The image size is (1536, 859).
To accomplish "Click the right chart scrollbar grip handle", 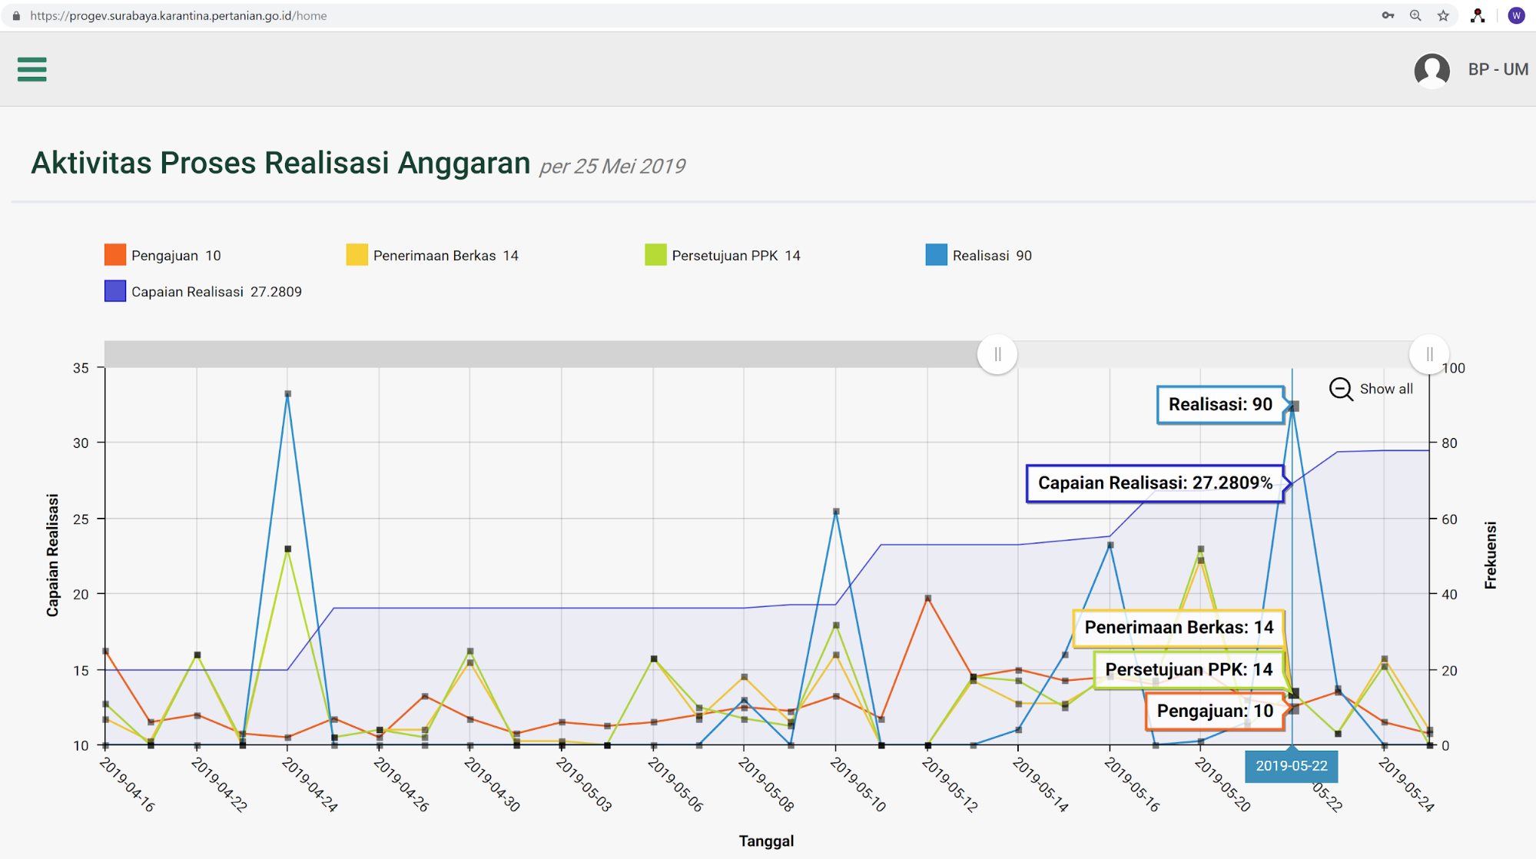I will [1429, 354].
